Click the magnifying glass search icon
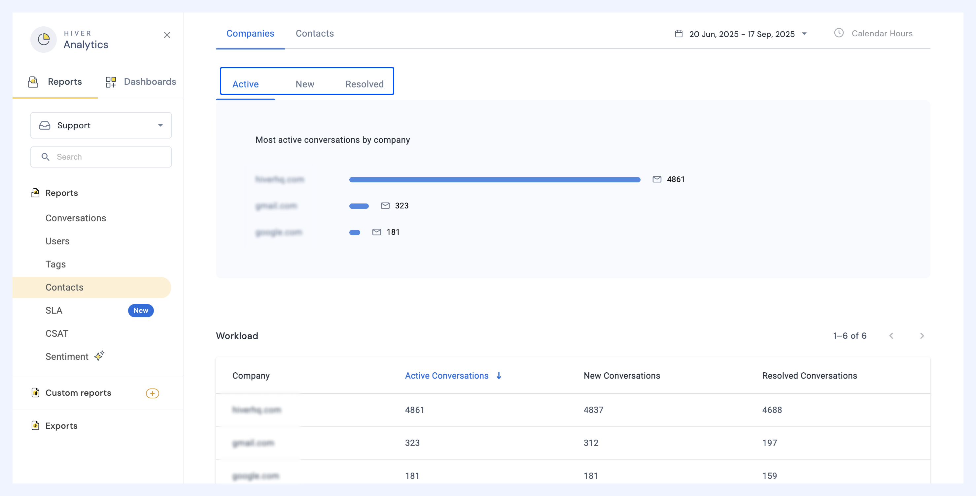 46,157
